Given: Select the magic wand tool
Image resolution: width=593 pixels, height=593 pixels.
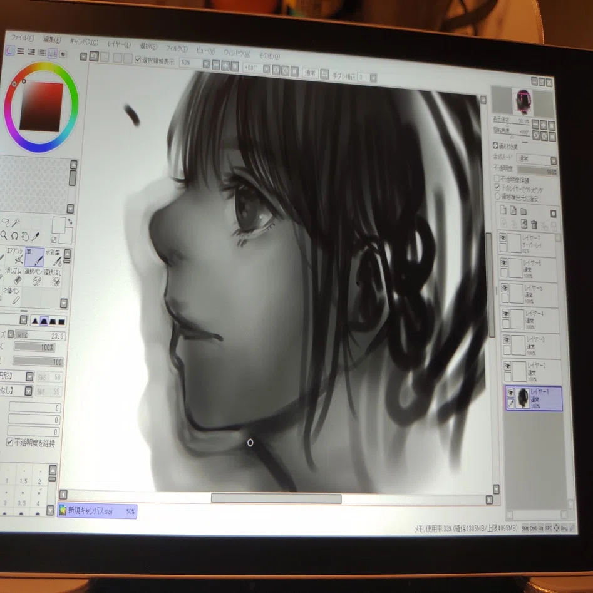Looking at the screenshot, I should point(17,223).
